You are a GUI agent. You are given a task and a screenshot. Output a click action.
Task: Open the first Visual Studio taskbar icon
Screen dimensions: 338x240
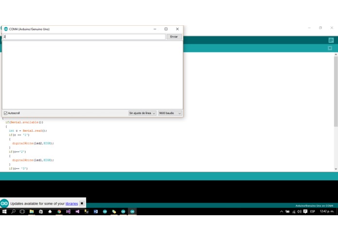(69, 212)
